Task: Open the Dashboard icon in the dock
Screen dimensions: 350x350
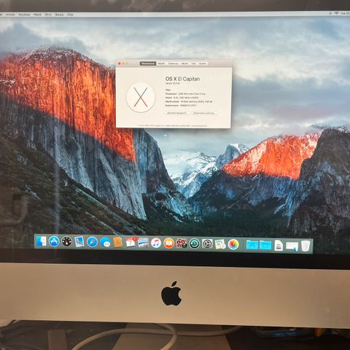Action: click(x=66, y=241)
